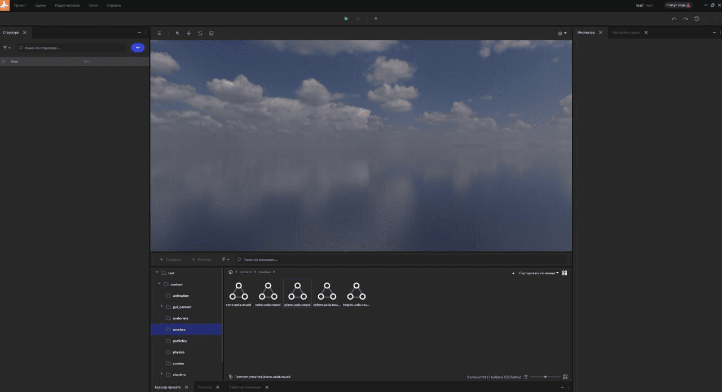The image size is (722, 392).
Task: Click the Импорт button in project browser
Action: click(201, 260)
